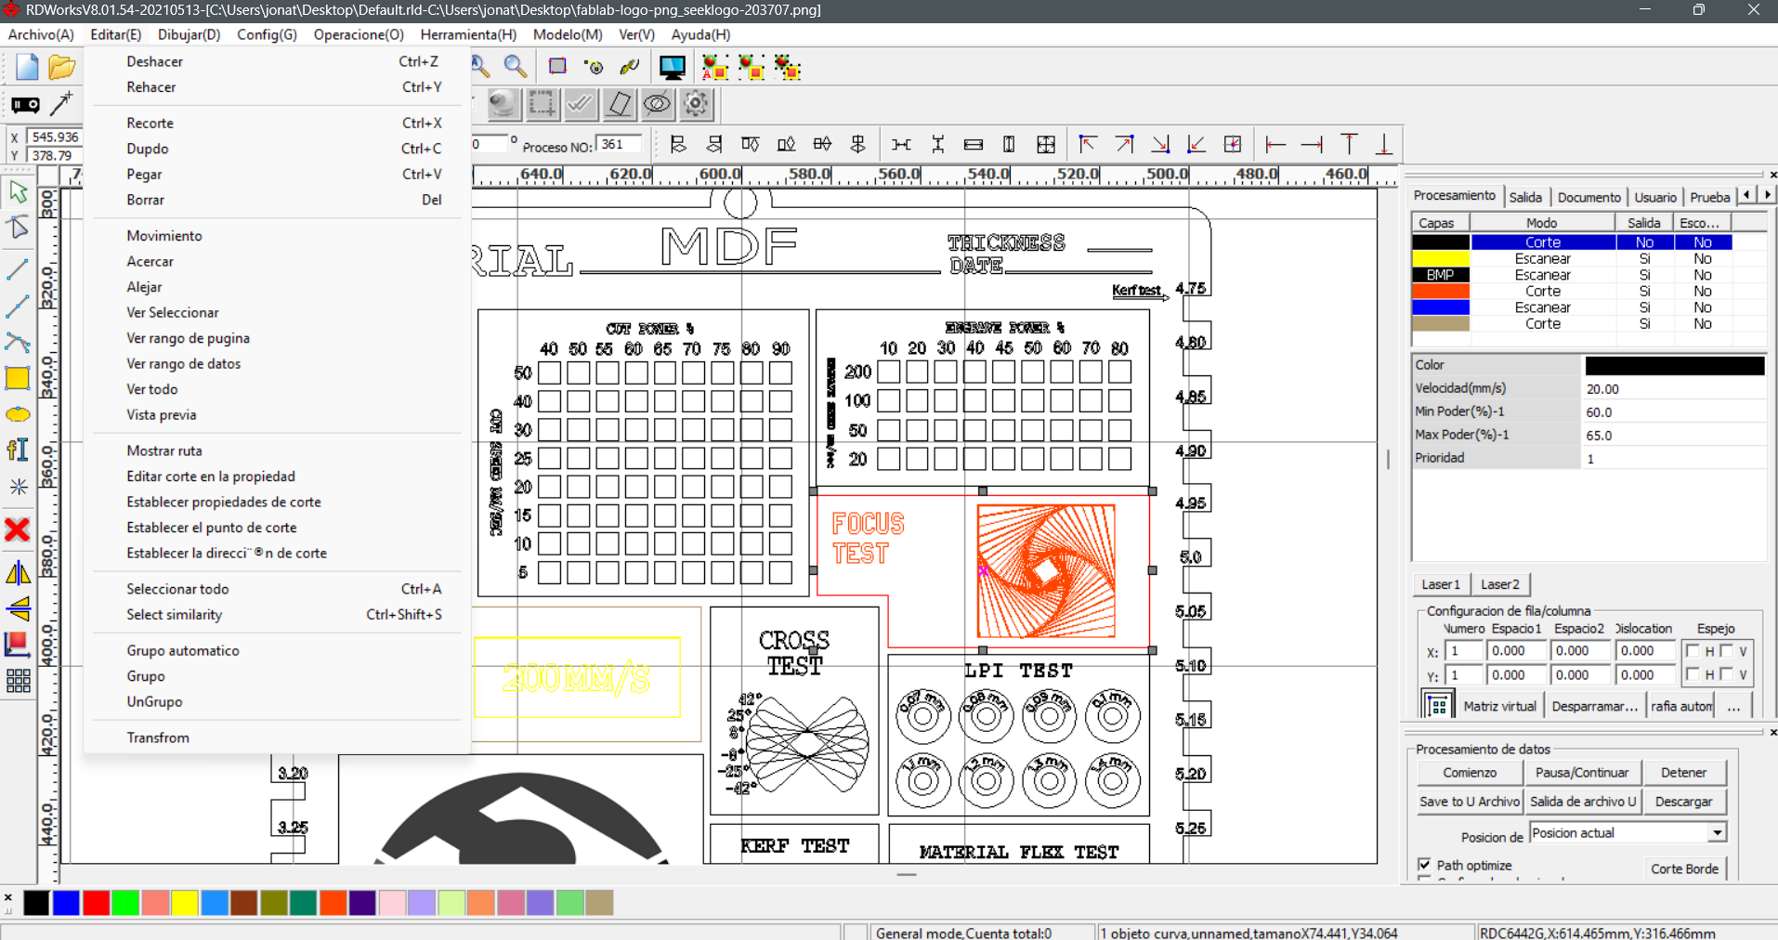This screenshot has height=940, width=1778.
Task: Switch to the Documento tab
Action: [x=1588, y=197]
